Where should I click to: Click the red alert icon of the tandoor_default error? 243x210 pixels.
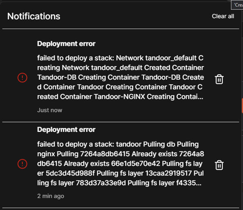(x=22, y=77)
